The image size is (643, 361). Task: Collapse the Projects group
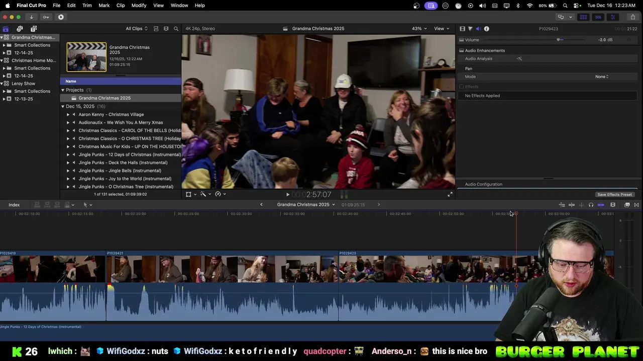pos(63,90)
